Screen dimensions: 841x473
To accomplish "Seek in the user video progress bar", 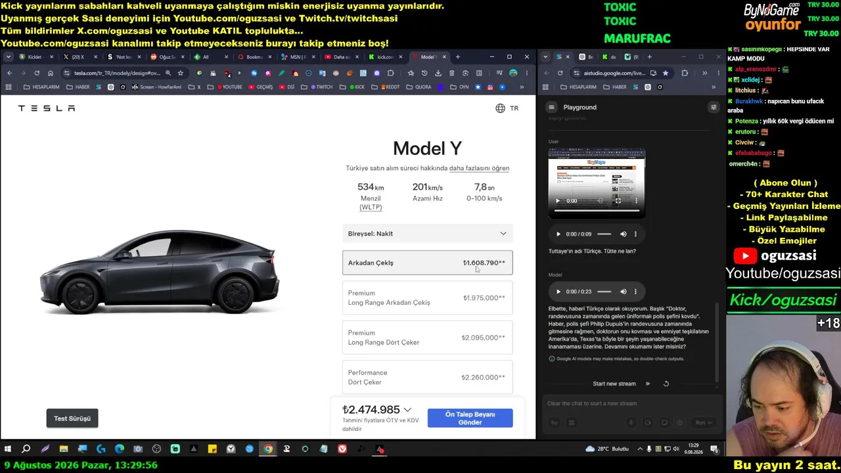I will (x=597, y=211).
